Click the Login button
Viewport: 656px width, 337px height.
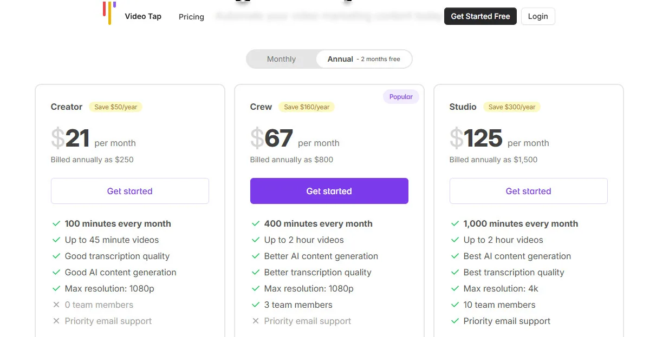tap(537, 16)
